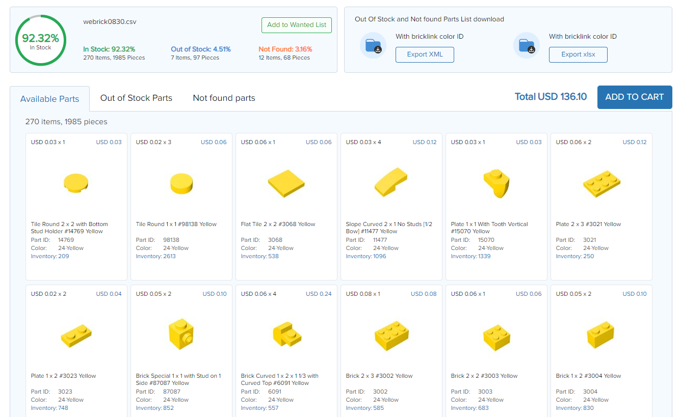Click the Plate 2 x 3 #3021 image
The image size is (680, 417).
pos(601,183)
